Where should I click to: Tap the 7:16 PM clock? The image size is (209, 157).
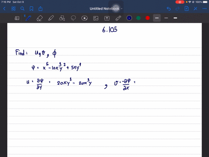click(x=6, y=2)
